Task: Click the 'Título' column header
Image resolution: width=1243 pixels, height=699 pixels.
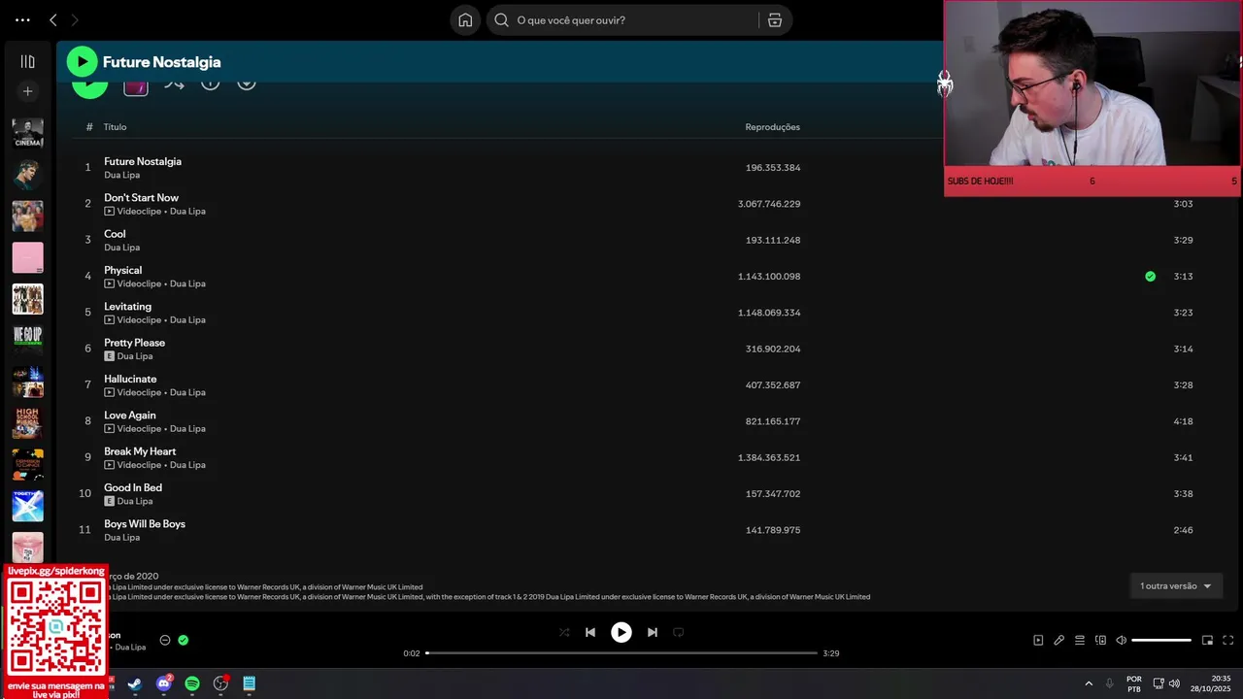Action: [x=115, y=127]
